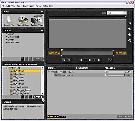Click the 00:00:00.00 start timecode field

coord(55,53)
